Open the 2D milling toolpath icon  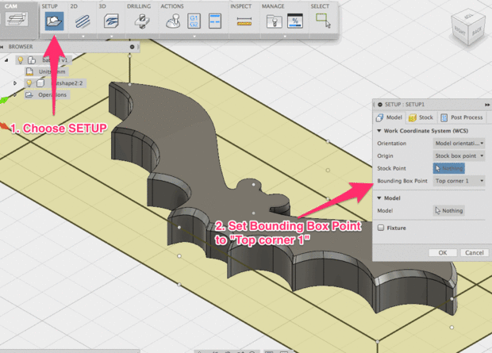[x=82, y=22]
